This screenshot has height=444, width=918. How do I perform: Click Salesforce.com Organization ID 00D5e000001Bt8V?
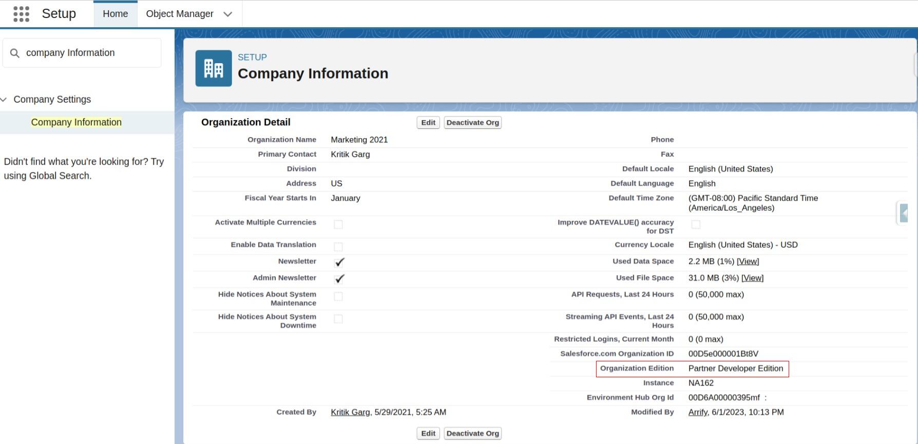723,354
